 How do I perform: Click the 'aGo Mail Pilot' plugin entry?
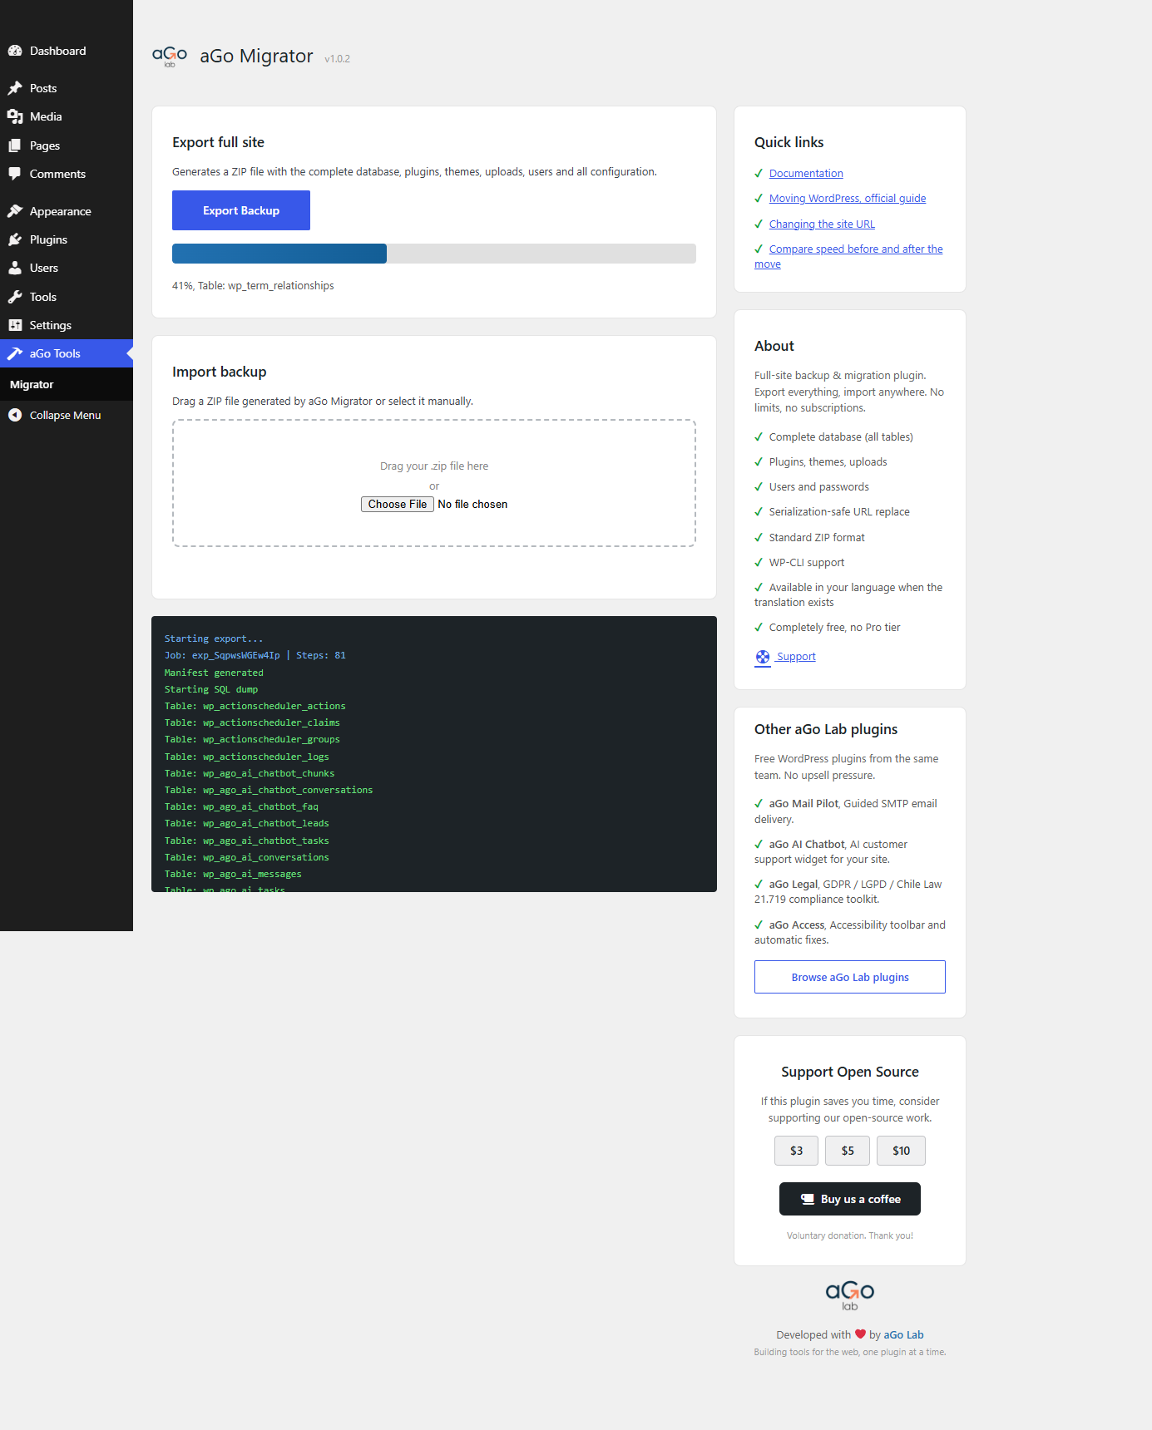(850, 811)
